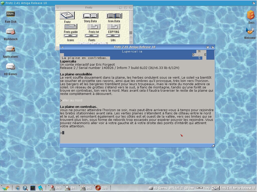Click the Frotz drawer taskbar entry
The height and width of the screenshot is (192, 257).
coord(203,188)
